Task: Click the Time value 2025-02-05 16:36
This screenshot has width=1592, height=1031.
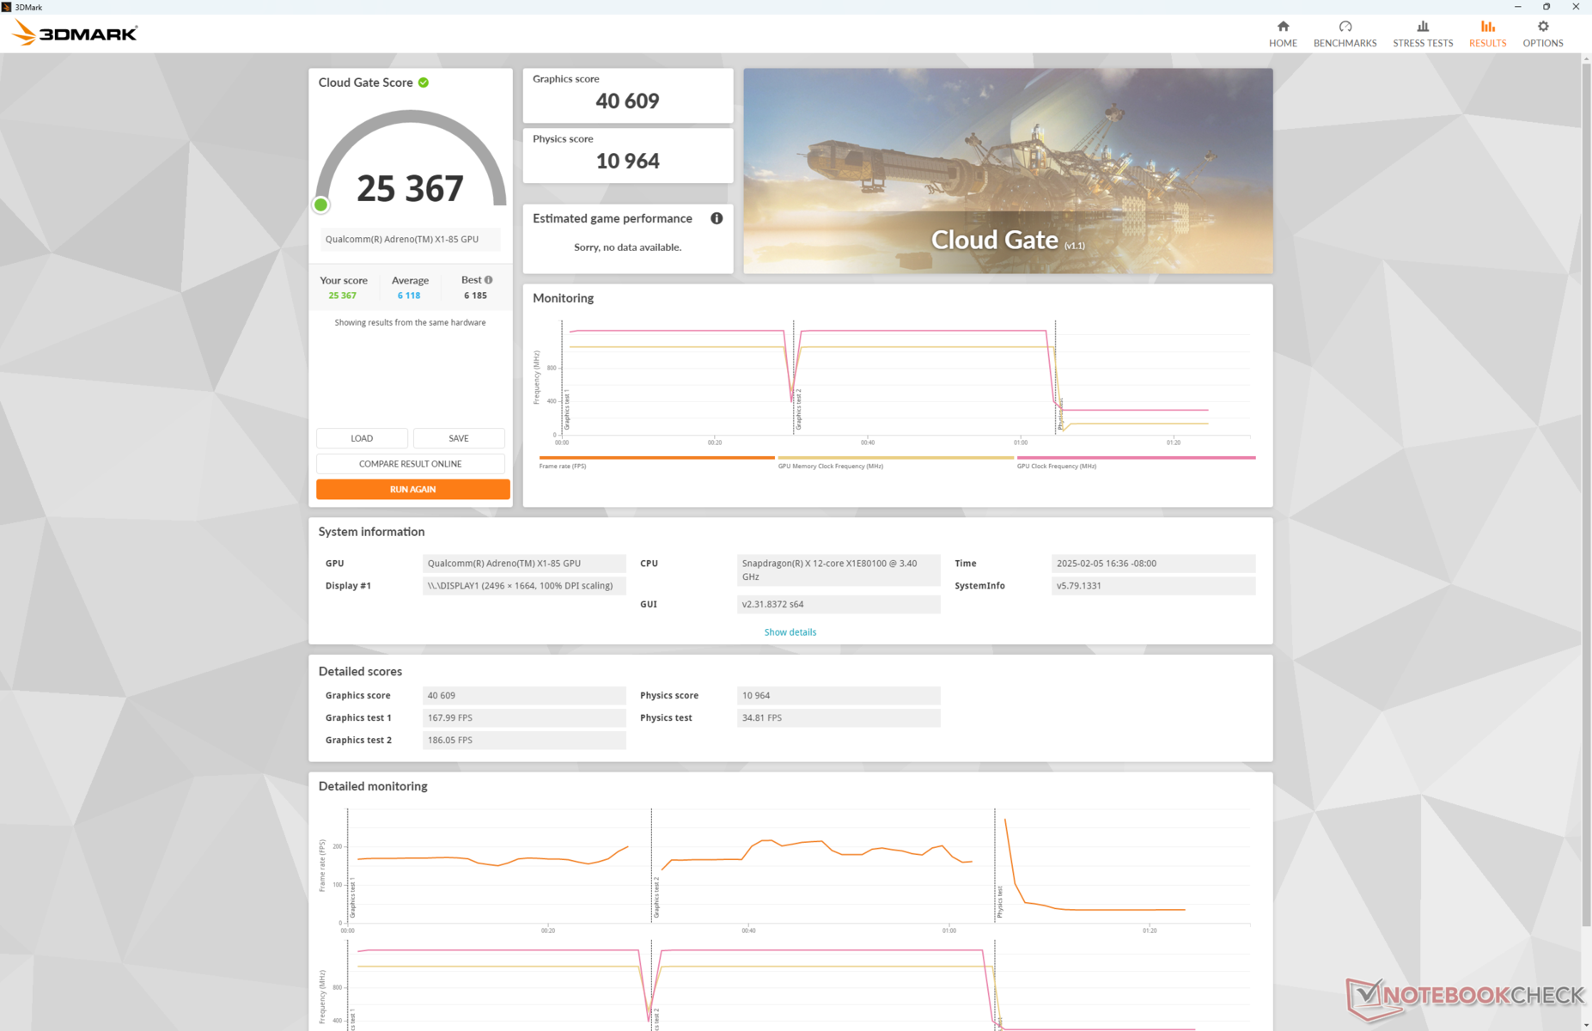Action: pos(1153,564)
